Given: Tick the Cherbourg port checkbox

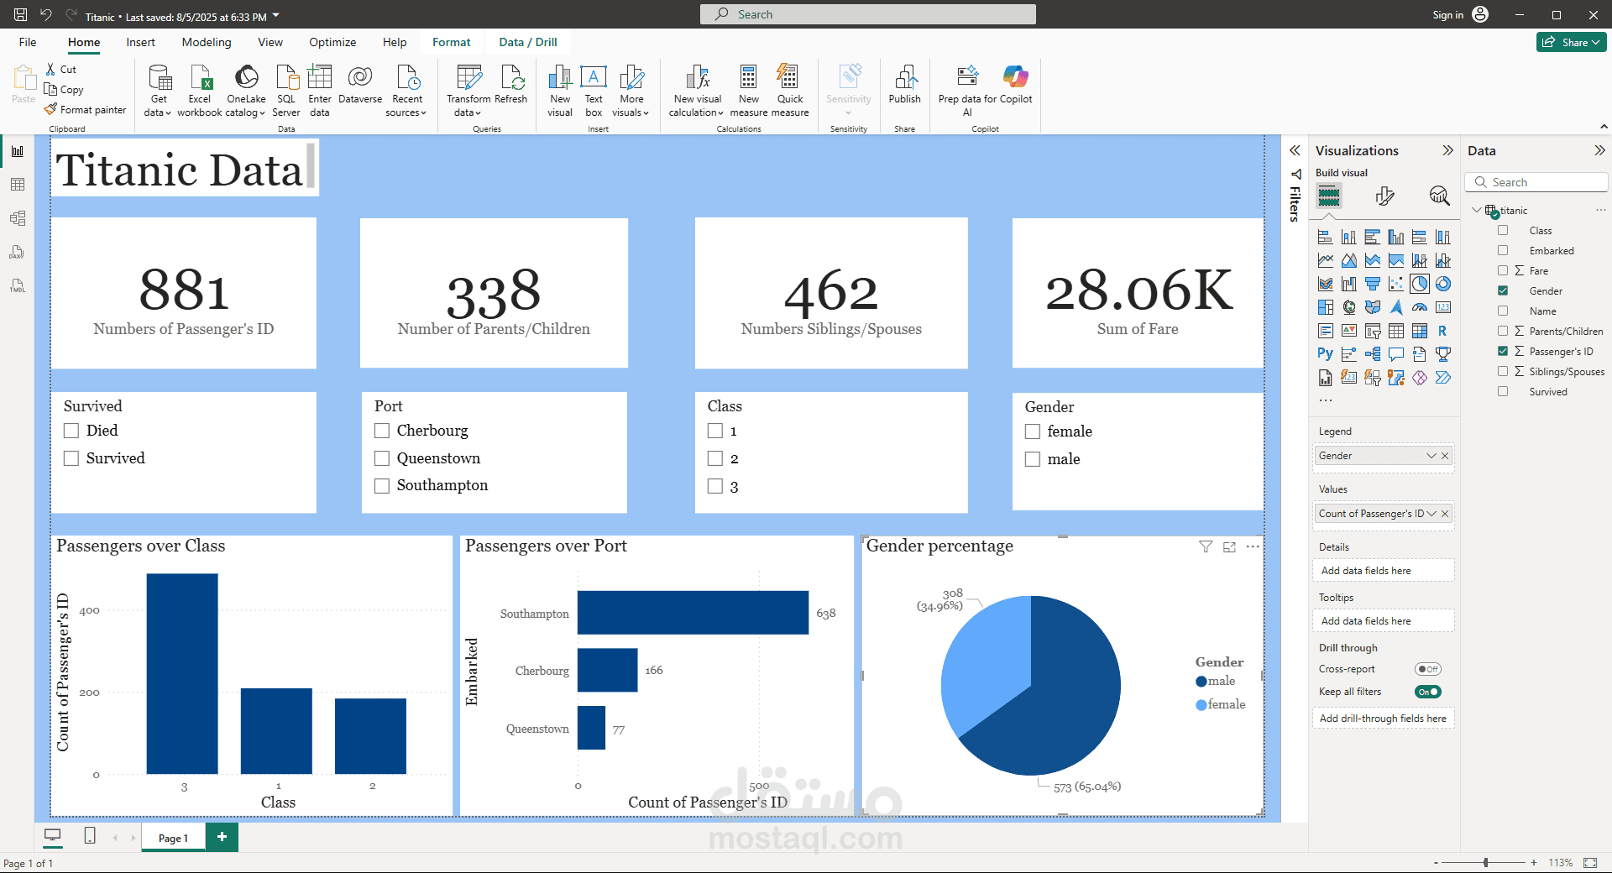Looking at the screenshot, I should point(382,431).
